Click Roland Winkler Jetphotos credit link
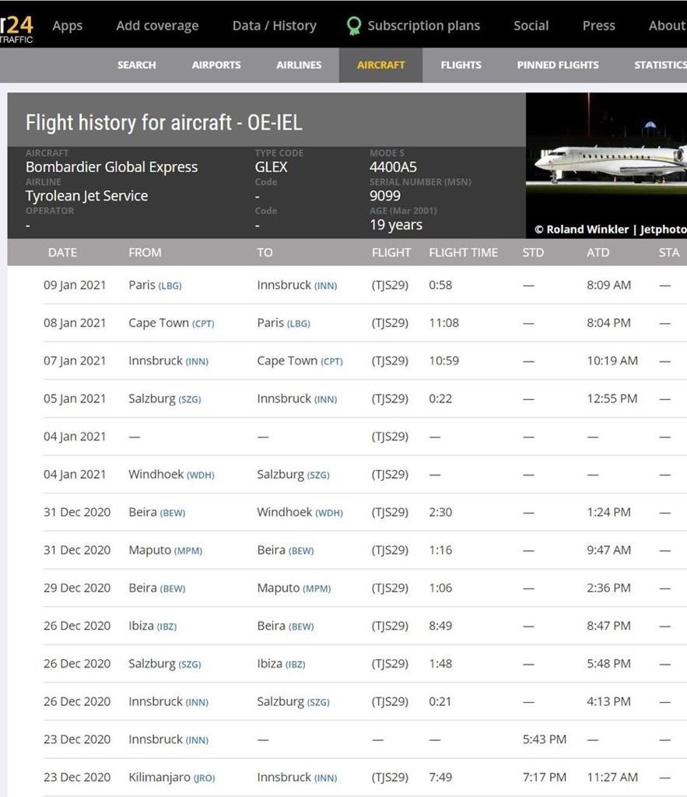The image size is (687, 797). coord(610,230)
